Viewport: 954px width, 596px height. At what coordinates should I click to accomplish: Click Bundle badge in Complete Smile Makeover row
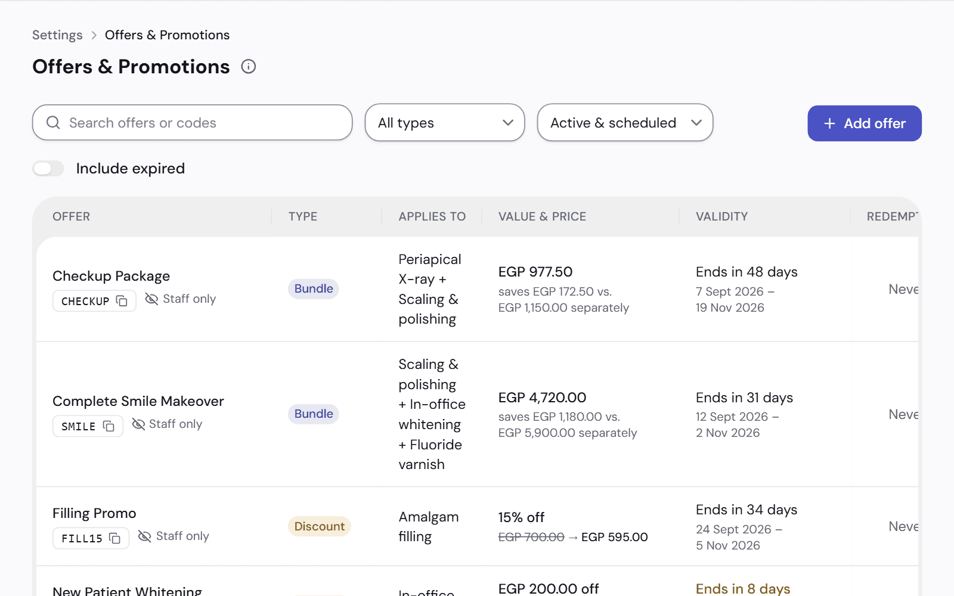(314, 414)
